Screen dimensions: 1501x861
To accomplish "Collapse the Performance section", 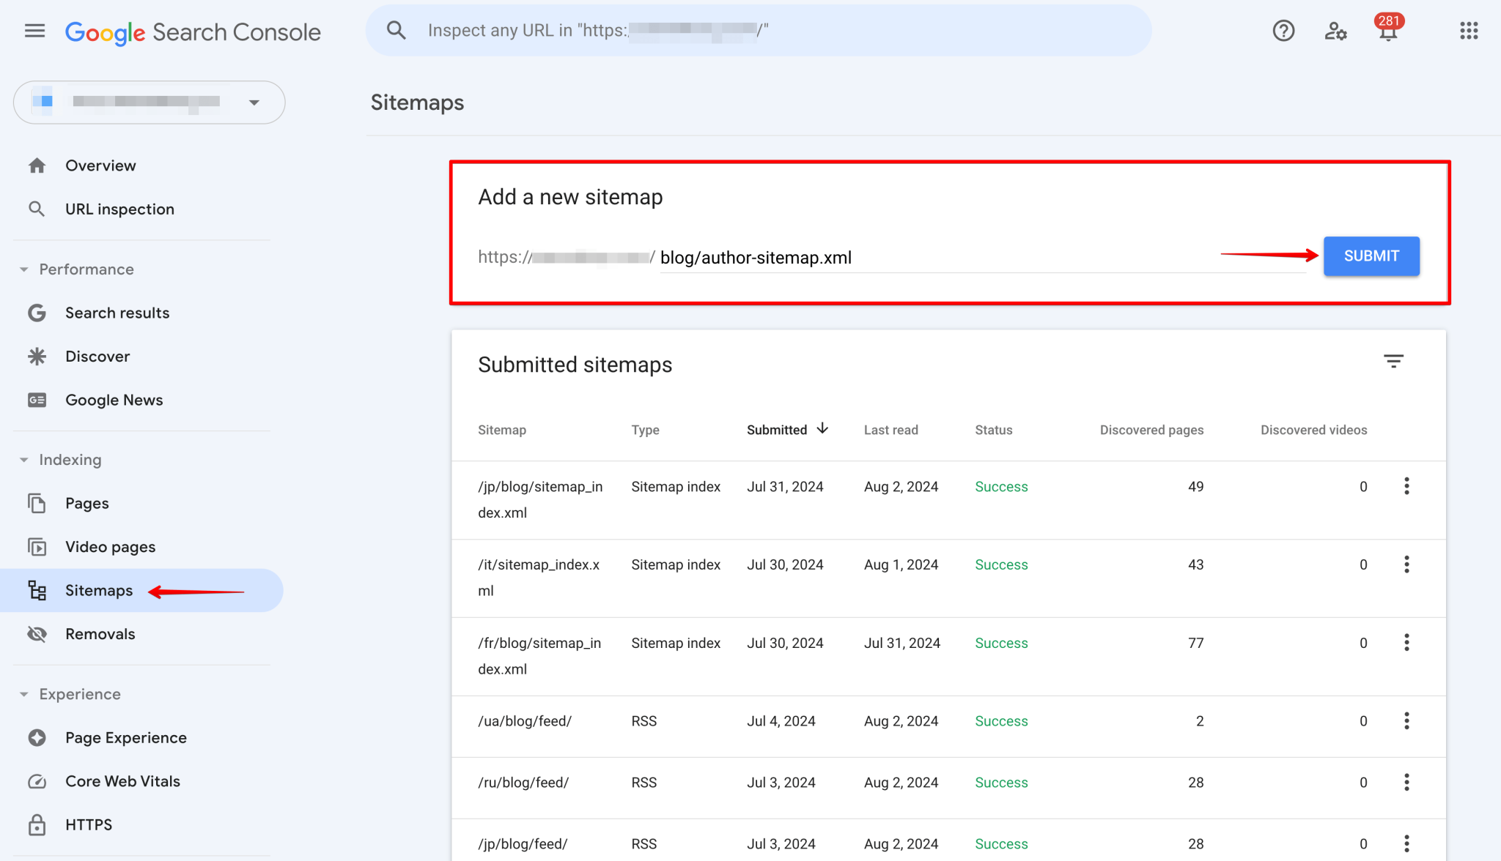I will [x=24, y=269].
